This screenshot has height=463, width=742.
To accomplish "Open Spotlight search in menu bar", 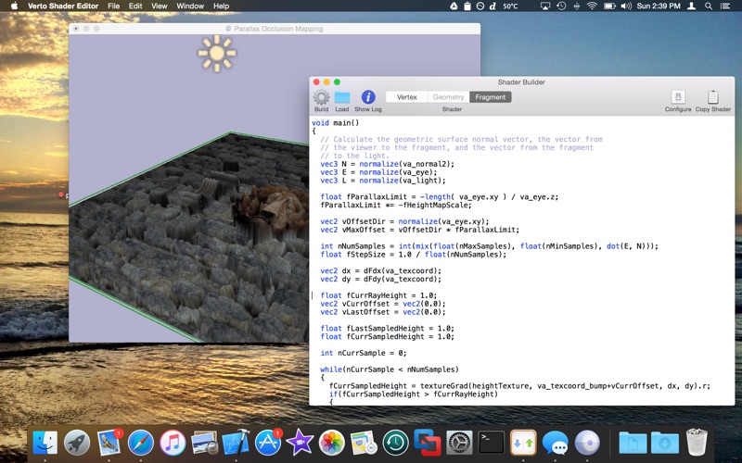I will click(x=710, y=6).
